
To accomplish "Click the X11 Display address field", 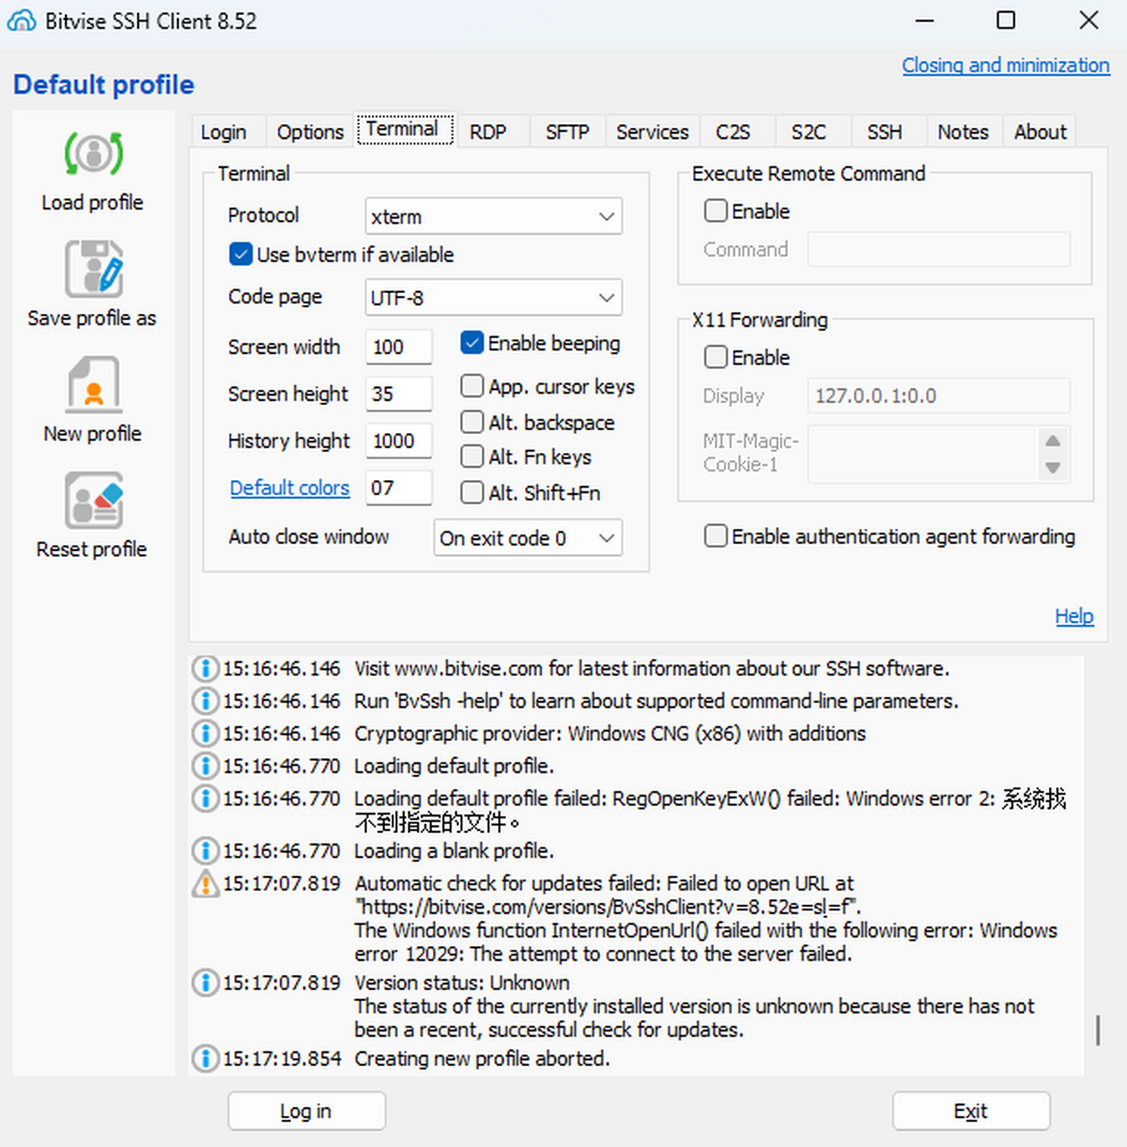I will coord(938,395).
